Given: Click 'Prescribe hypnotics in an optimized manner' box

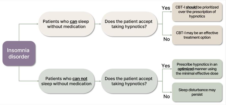Looking at the screenshot, I should pos(197,69).
